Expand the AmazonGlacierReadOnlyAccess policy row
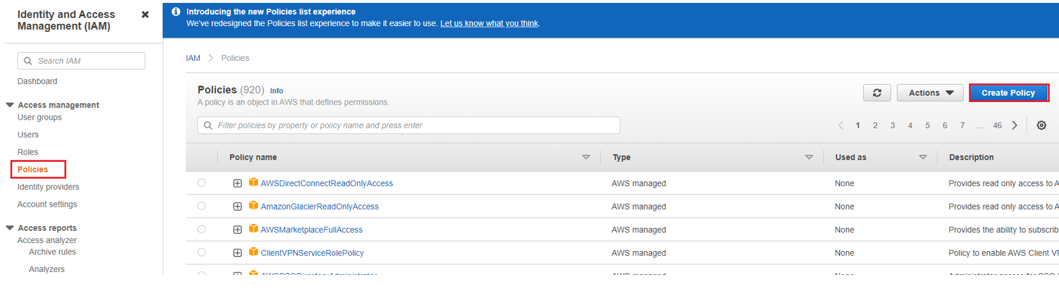This screenshot has width=1059, height=294. pyautogui.click(x=237, y=207)
